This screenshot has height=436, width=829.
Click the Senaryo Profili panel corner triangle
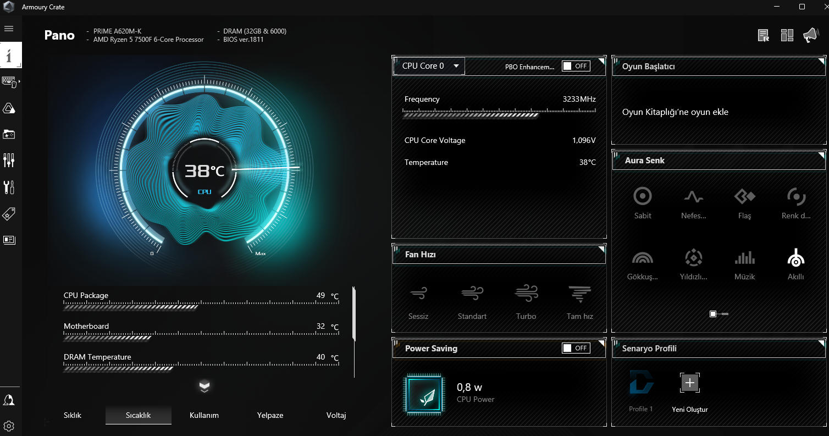coord(821,343)
